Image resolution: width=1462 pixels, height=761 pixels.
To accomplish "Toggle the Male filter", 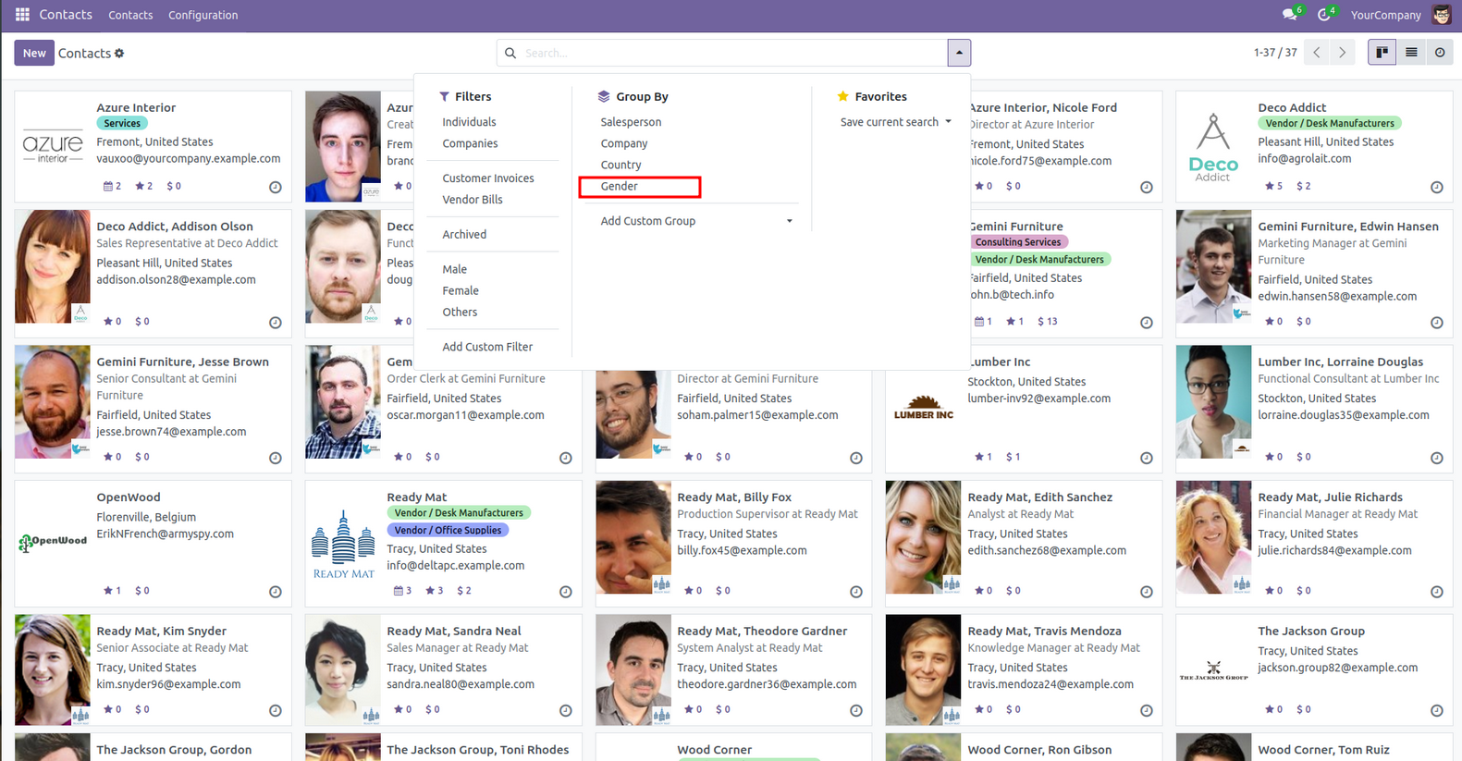I will 454,269.
